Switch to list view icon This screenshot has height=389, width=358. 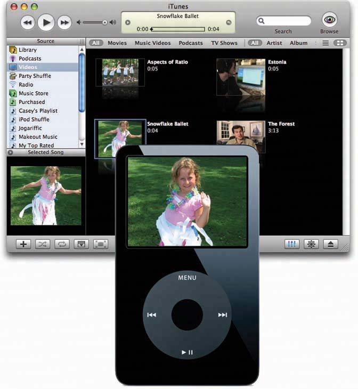(x=326, y=43)
